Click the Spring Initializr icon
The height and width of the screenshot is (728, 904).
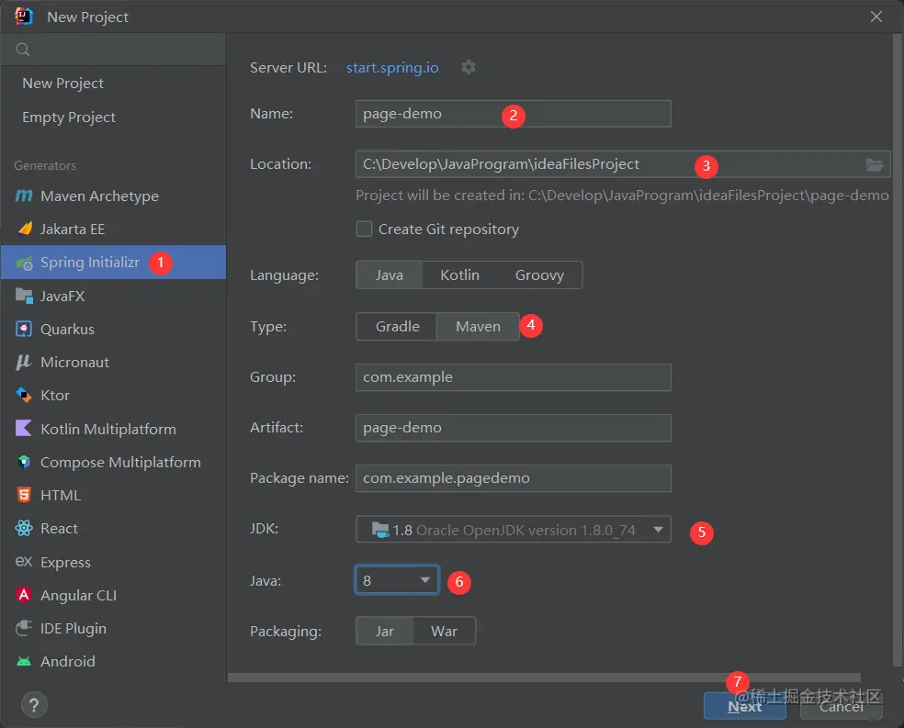point(24,263)
